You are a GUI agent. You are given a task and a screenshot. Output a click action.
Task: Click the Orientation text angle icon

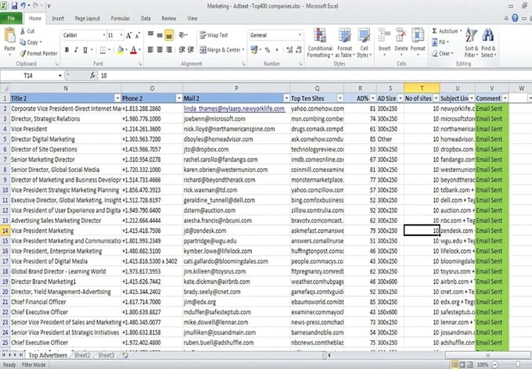pos(182,34)
